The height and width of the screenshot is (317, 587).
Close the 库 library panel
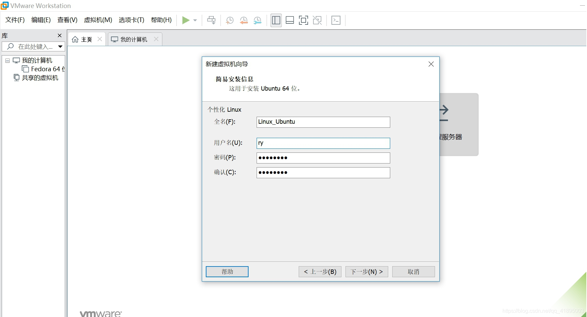[60, 35]
